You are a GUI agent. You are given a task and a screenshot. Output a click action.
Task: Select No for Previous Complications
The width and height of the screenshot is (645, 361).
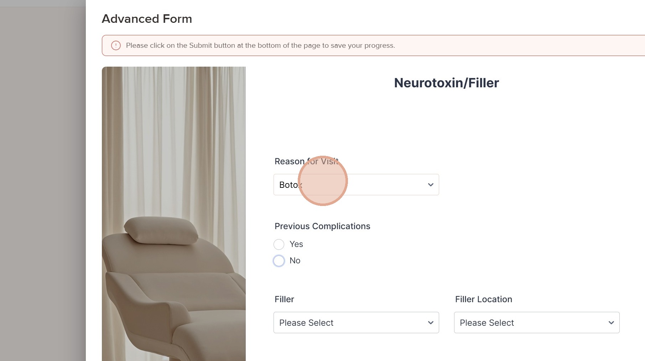[x=279, y=261]
